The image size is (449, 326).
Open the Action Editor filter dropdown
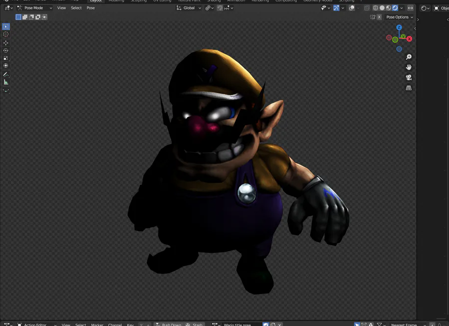[381, 325]
